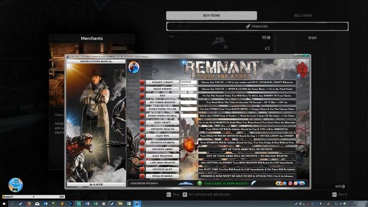Activate the INFINITE STAMINA button

point(162,143)
